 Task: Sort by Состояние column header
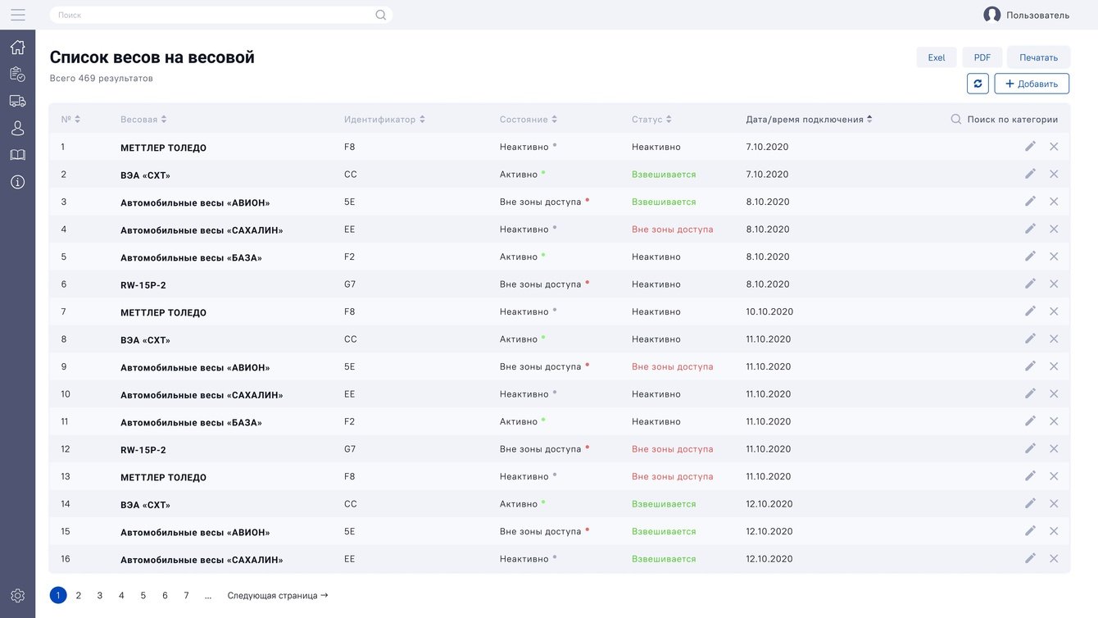point(529,120)
